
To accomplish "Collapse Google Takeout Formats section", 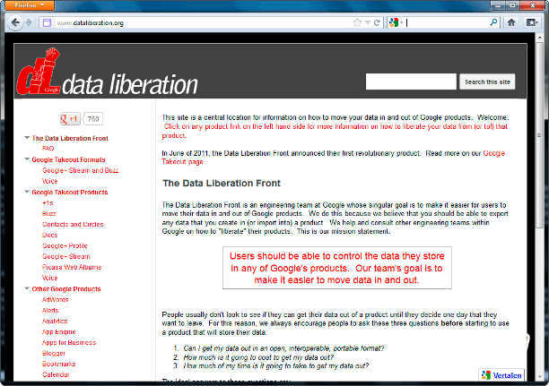I will point(27,159).
